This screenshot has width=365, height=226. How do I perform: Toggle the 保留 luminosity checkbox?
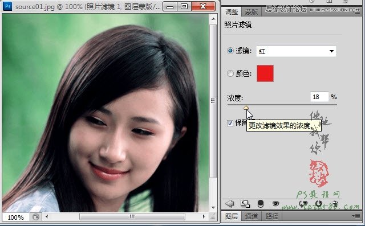pyautogui.click(x=230, y=123)
